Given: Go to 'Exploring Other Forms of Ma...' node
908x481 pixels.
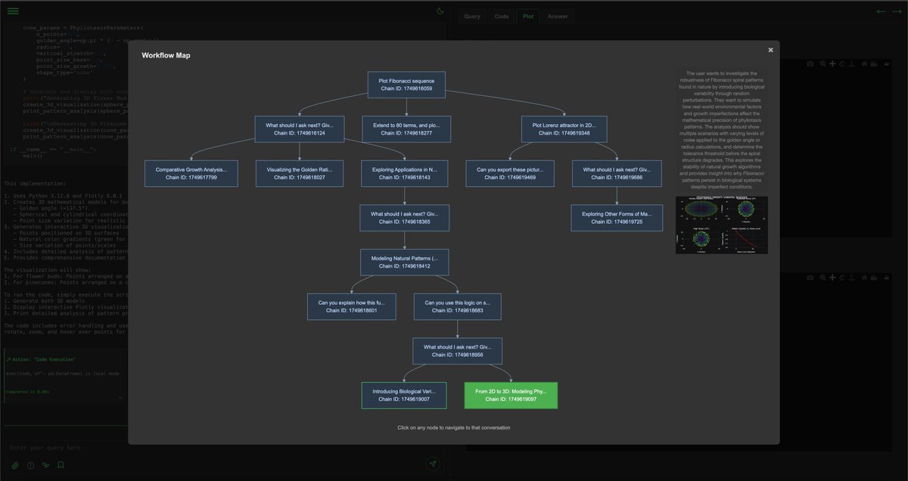Looking at the screenshot, I should point(617,218).
